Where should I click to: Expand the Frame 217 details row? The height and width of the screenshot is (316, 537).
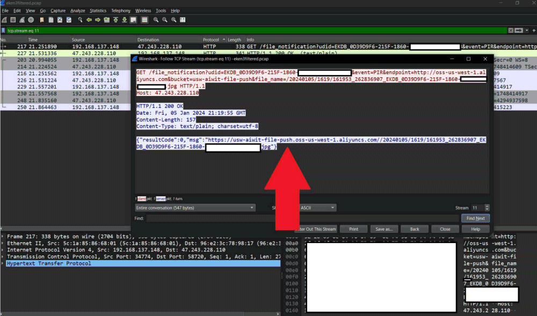click(3, 236)
